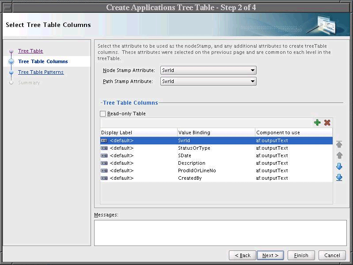The width and height of the screenshot is (353, 265).
Task: Click af:outputText in the CreatedBy row
Action: pyautogui.click(x=272, y=178)
